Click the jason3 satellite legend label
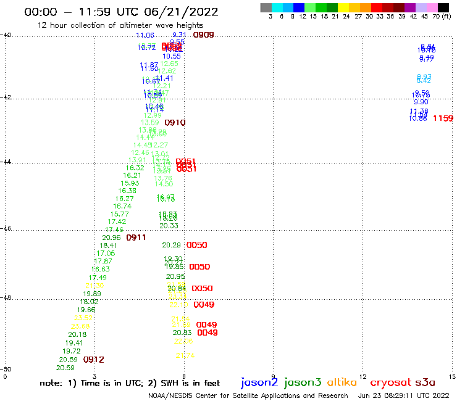Viewport: 457px width, 401px height. point(303,382)
